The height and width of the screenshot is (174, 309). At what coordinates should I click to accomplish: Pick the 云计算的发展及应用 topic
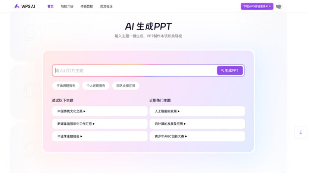(x=197, y=124)
